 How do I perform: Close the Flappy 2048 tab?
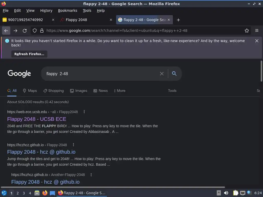pos(111,20)
